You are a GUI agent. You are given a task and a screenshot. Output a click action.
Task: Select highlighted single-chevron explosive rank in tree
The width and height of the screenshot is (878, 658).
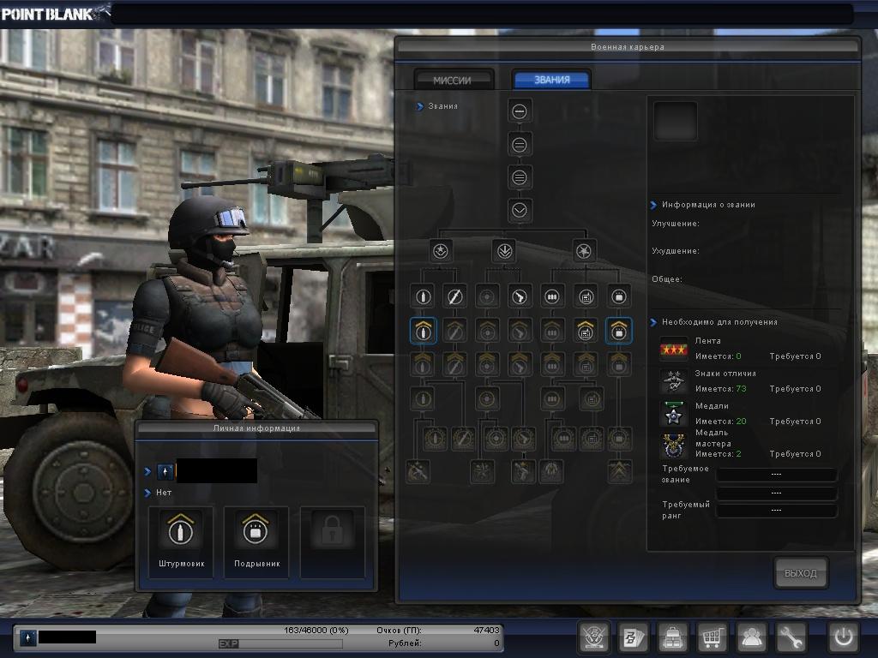pyautogui.click(x=619, y=331)
